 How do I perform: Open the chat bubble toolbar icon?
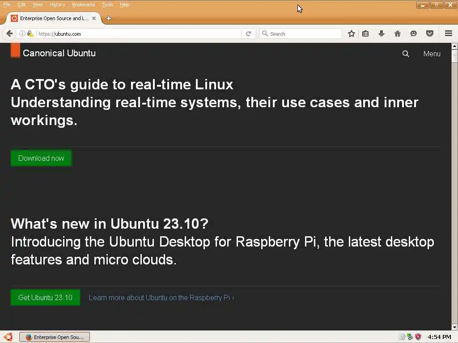click(x=413, y=34)
